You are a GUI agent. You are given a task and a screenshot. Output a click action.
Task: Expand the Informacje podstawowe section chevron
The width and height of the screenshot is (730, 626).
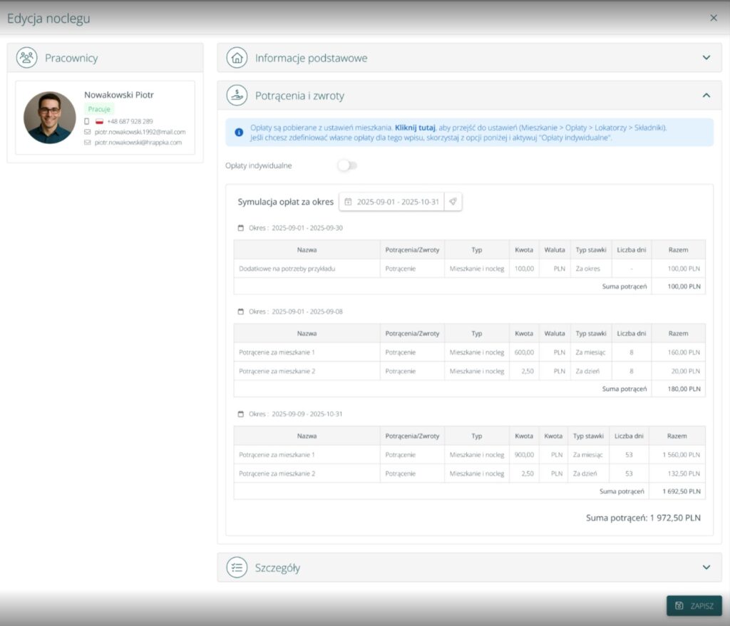pyautogui.click(x=706, y=58)
